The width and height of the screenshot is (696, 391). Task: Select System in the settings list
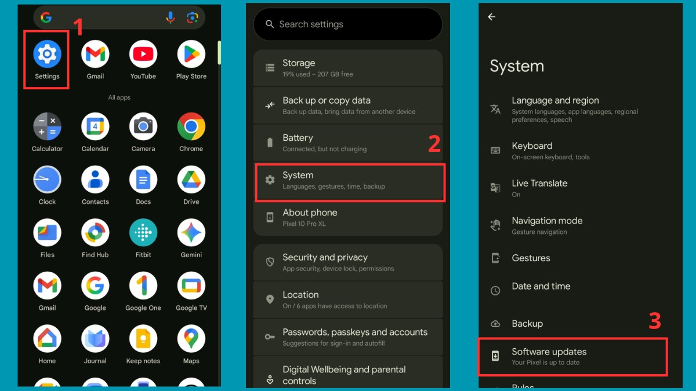coord(348,180)
